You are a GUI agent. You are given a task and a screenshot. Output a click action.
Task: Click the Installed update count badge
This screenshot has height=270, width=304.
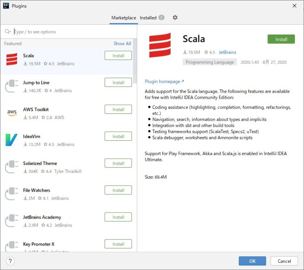pos(161,17)
